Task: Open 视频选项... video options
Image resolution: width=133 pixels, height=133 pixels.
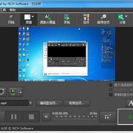Action: 77,103
